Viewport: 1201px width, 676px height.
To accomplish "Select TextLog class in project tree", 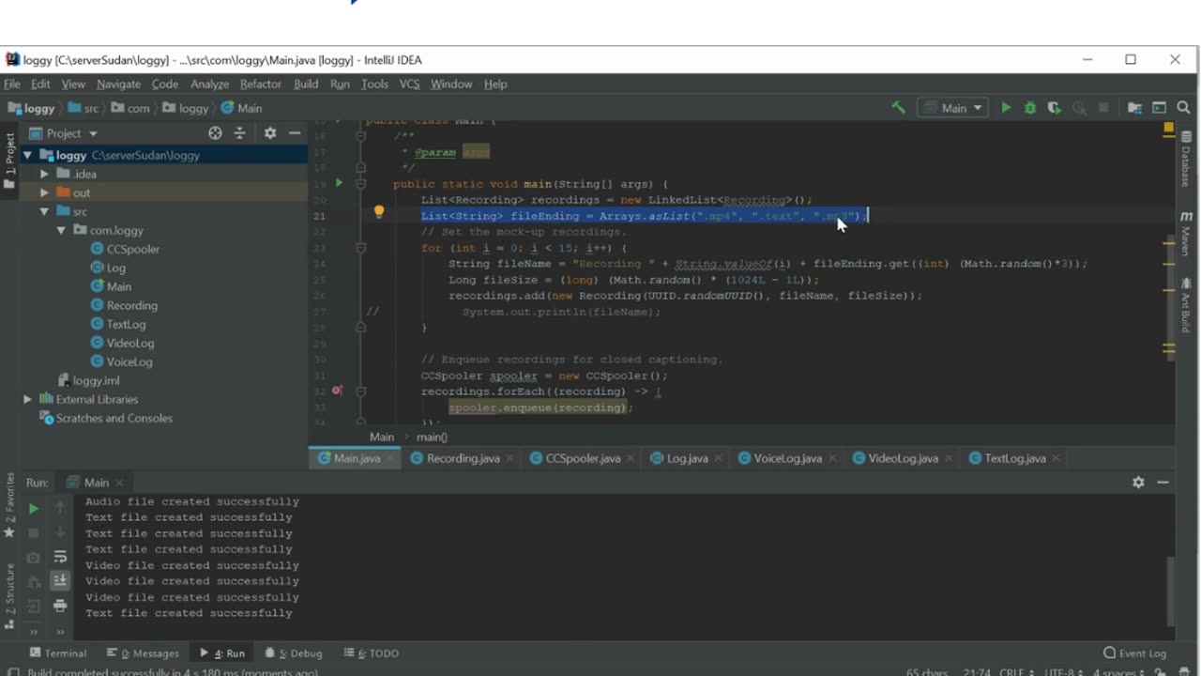I will coord(118,324).
